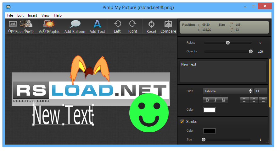This screenshot has height=153, width=280.
Task: Open the Insert menu
Action: (x=32, y=15)
